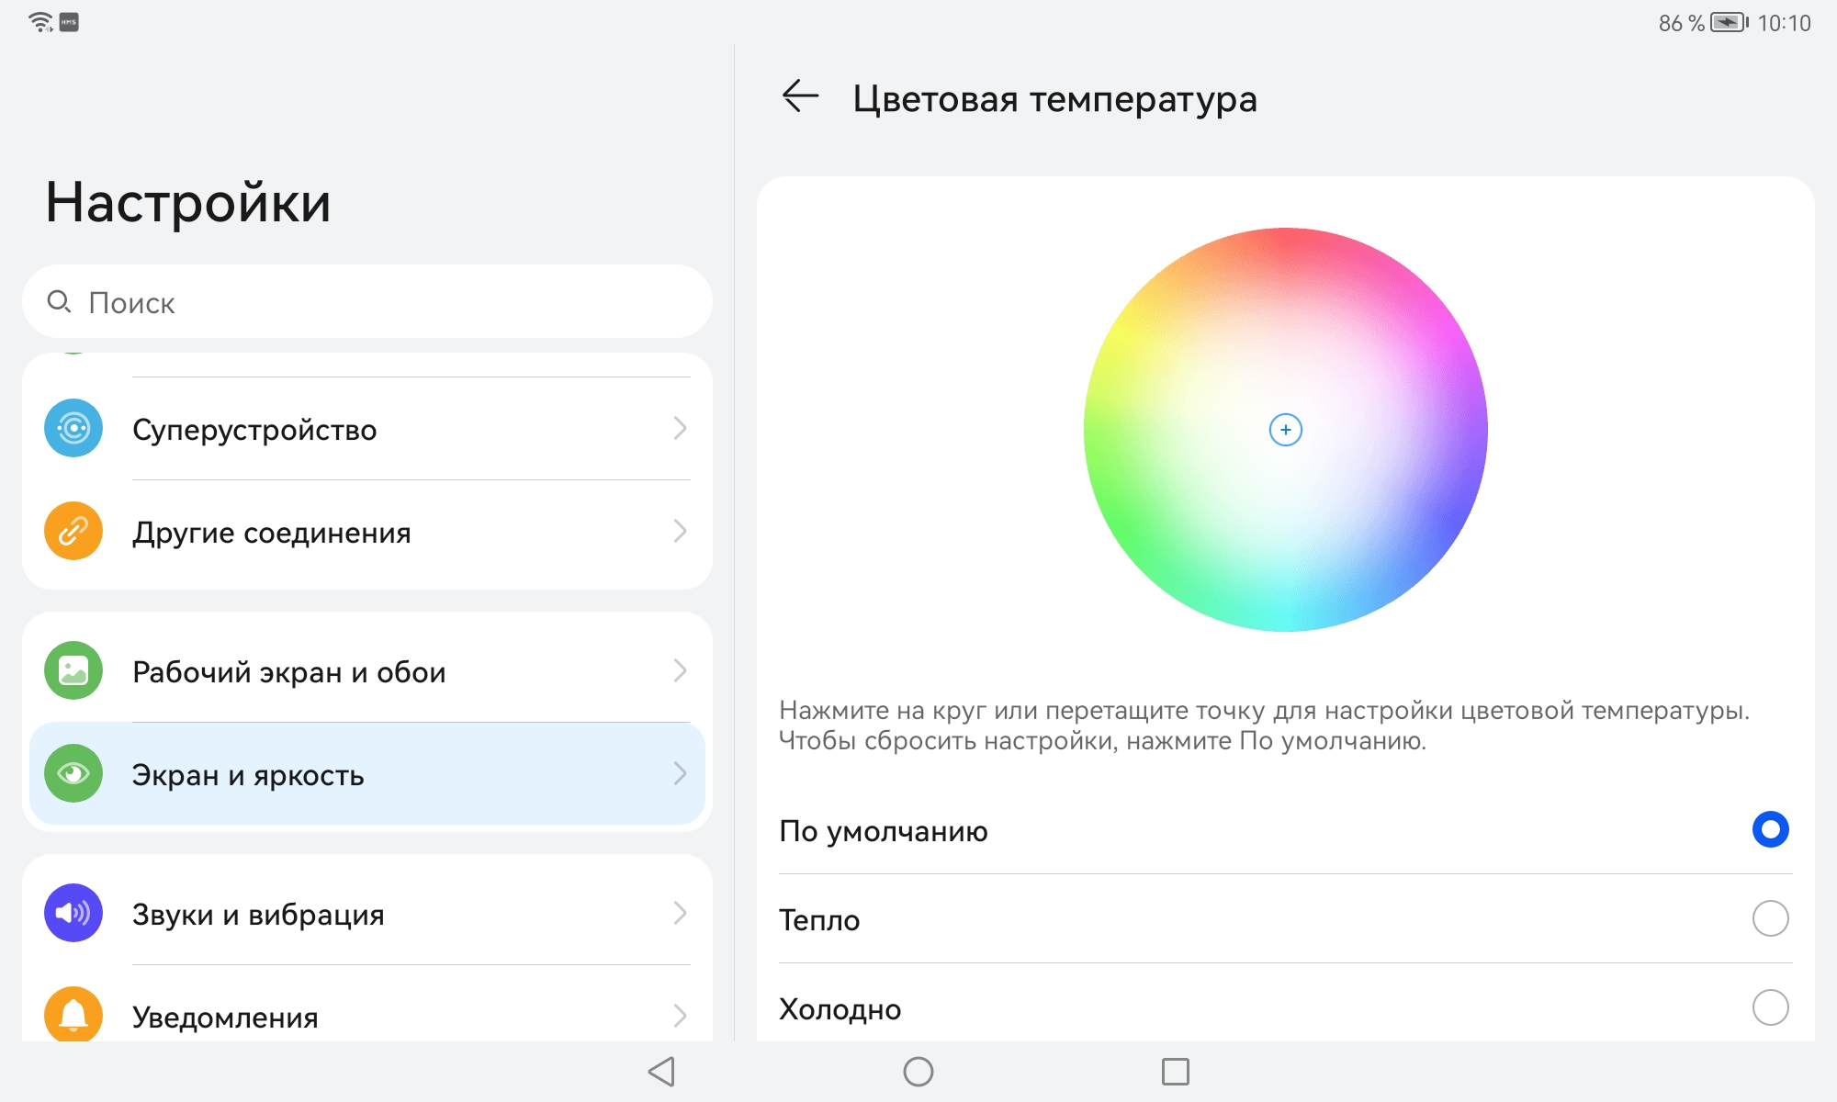This screenshot has height=1102, width=1837.
Task: Click the Поиск search field
Action: 367,302
